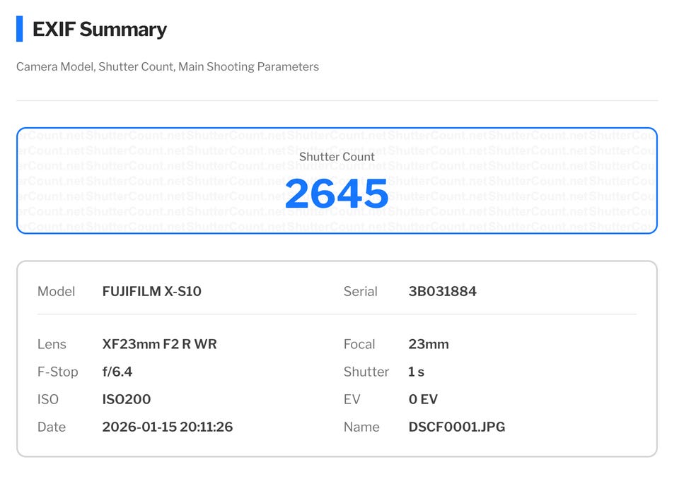Click the "ISO" label
The image size is (679, 479).
(x=48, y=399)
